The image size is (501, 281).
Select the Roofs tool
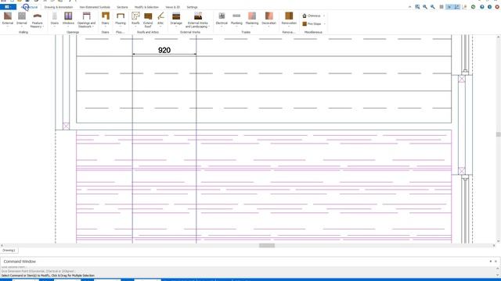click(x=135, y=19)
